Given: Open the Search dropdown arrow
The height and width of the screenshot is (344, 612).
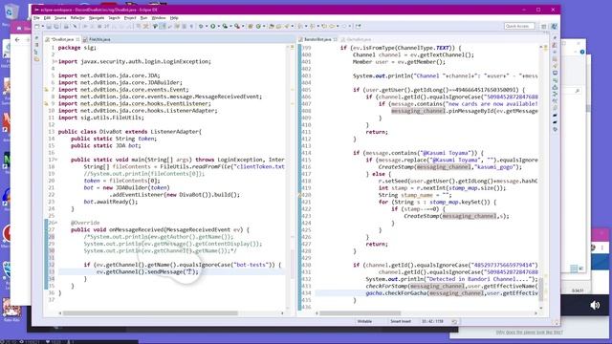Looking at the screenshot, I should [x=293, y=26].
